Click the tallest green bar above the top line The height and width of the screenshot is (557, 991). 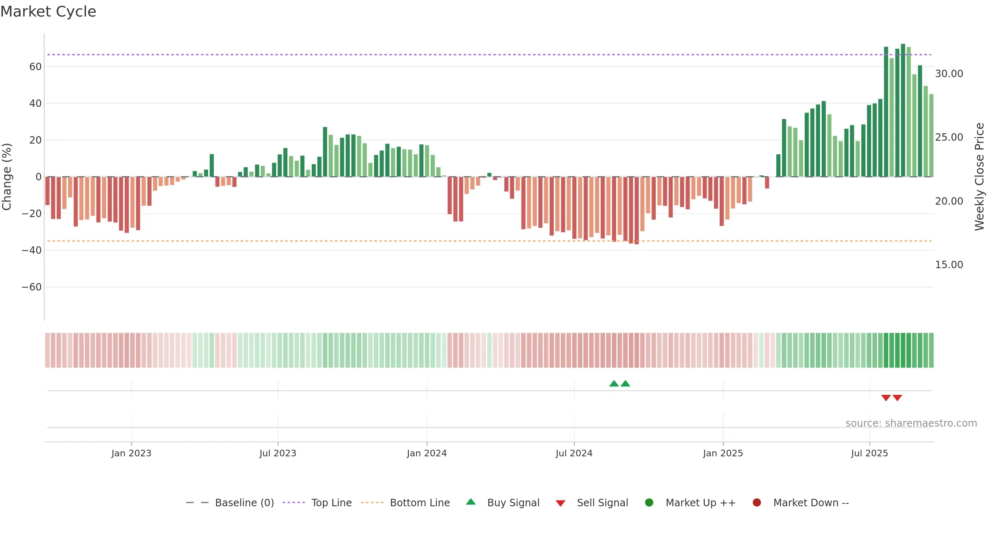pyautogui.click(x=903, y=110)
